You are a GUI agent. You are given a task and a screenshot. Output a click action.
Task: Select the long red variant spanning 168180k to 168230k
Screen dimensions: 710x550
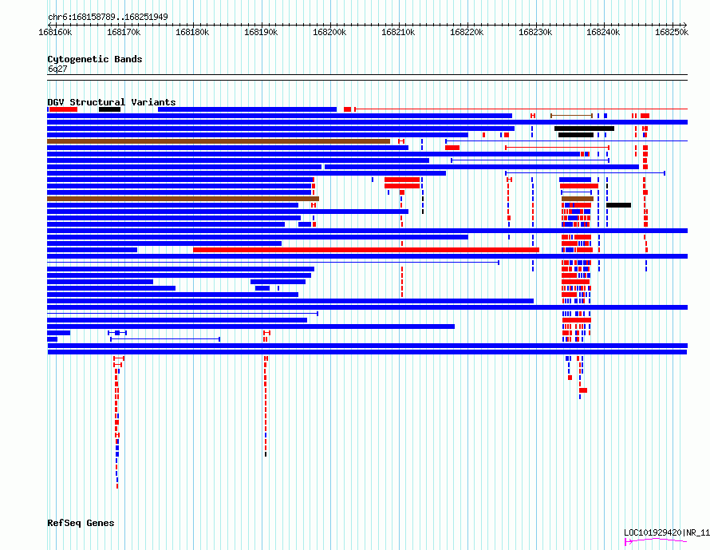366,250
